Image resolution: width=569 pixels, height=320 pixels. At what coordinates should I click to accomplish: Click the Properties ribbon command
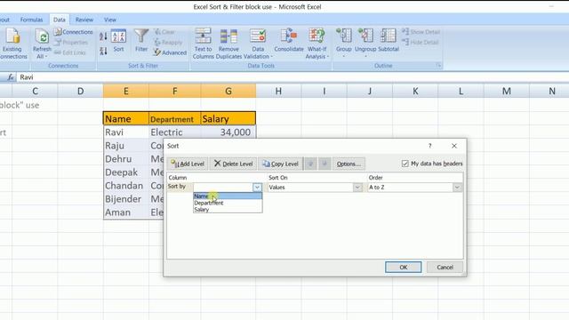click(x=71, y=43)
